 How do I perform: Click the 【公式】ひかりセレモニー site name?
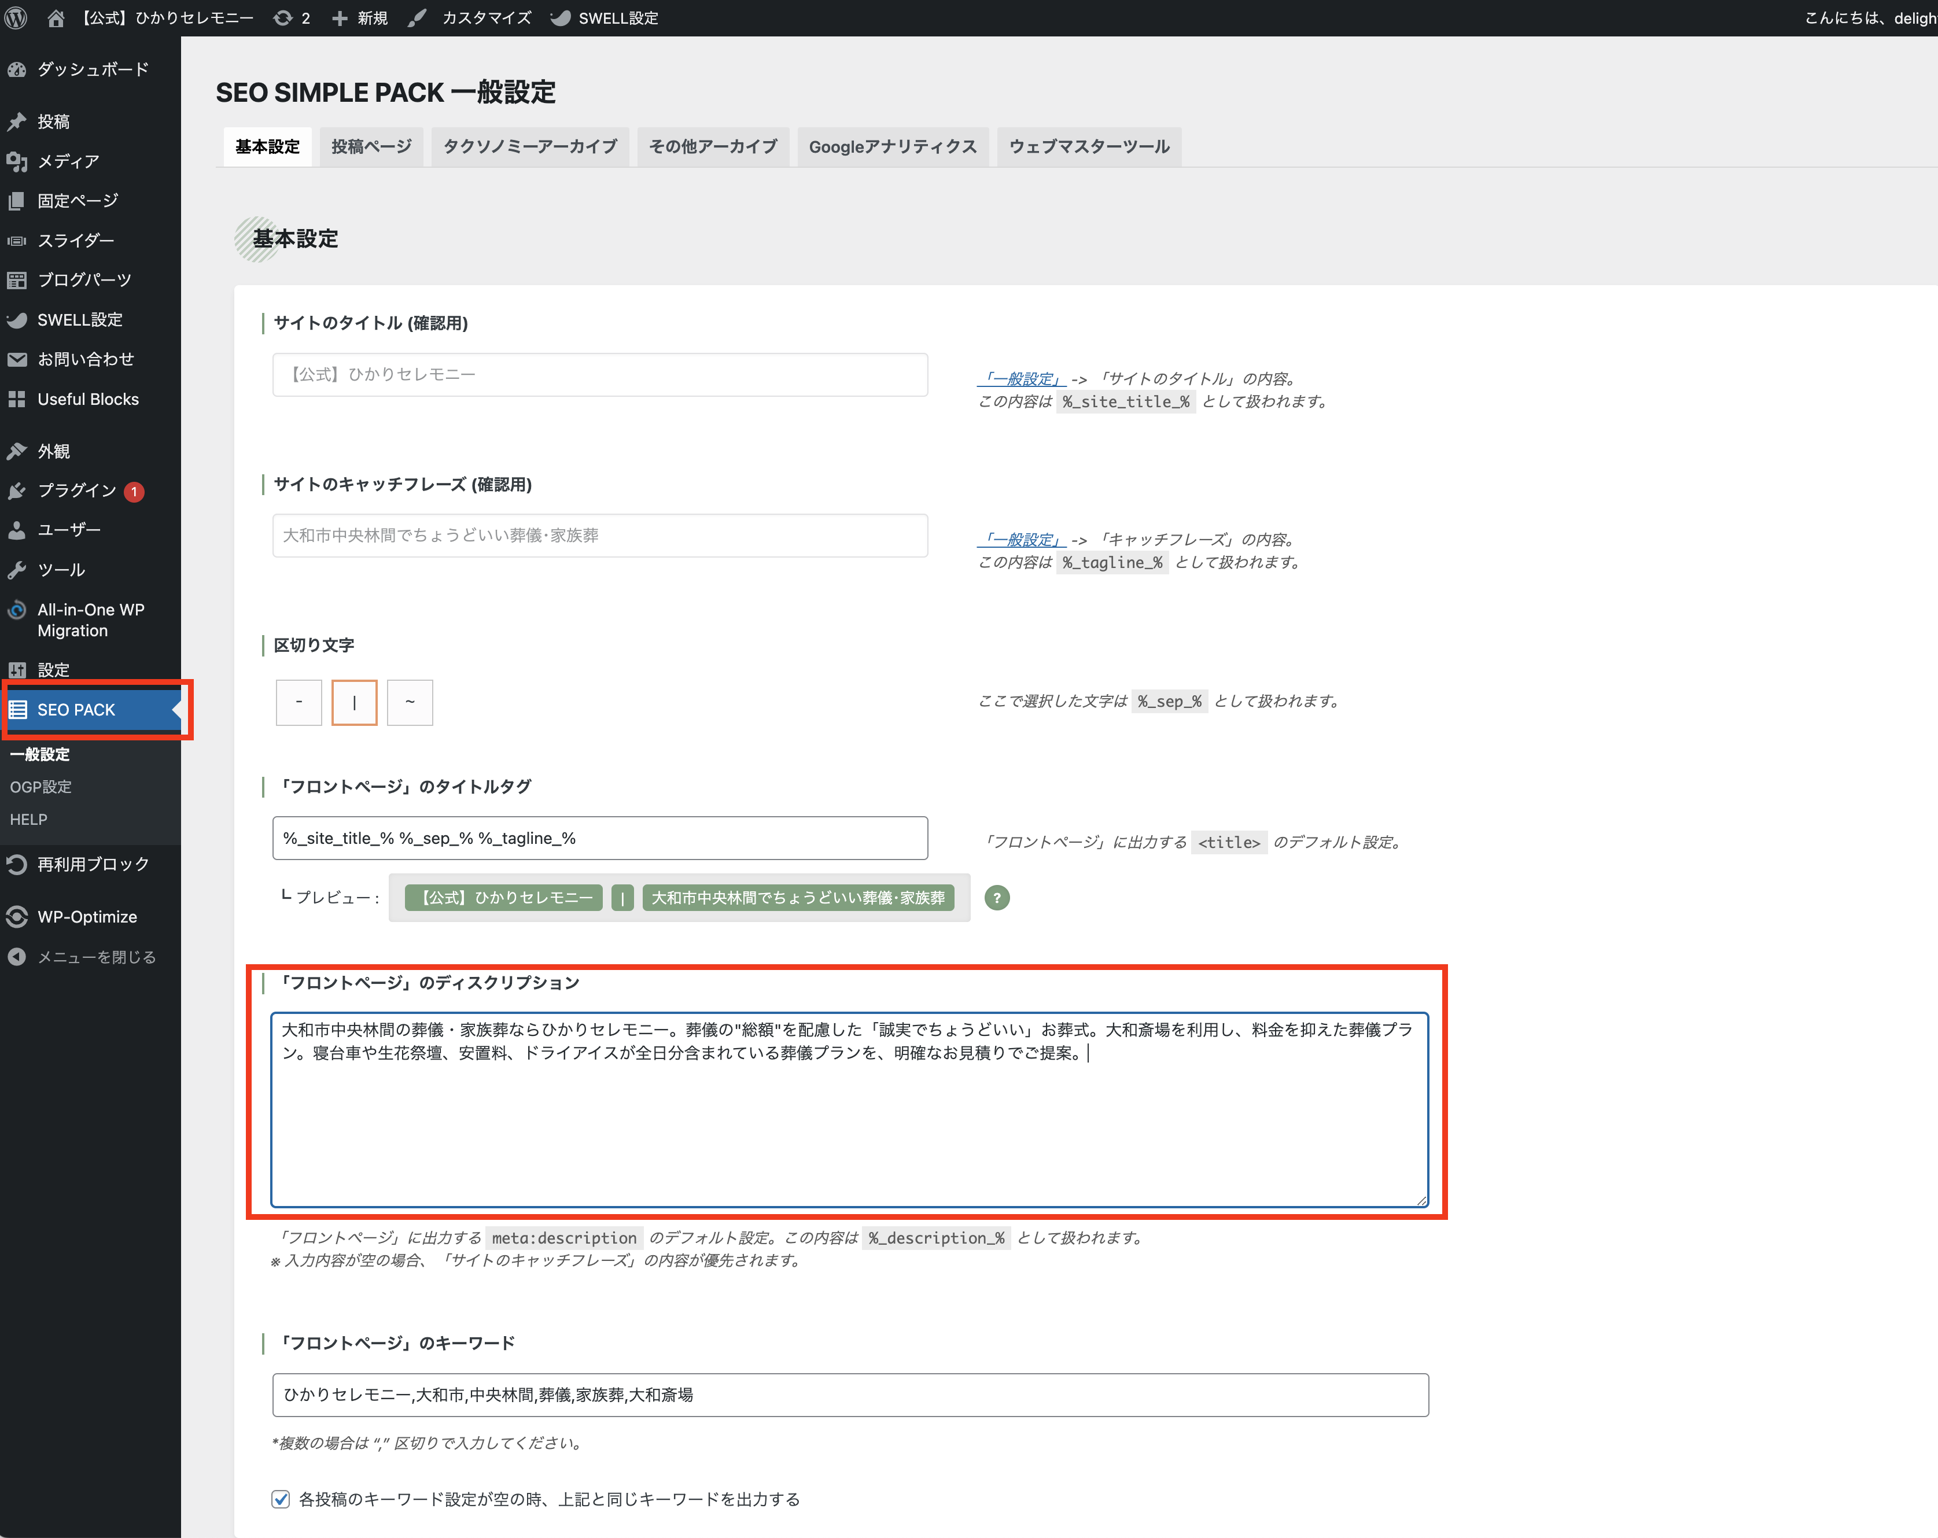pos(167,18)
